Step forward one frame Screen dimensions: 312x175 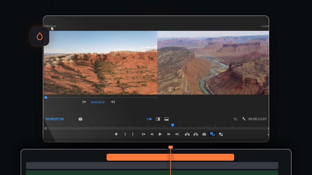tap(169, 134)
